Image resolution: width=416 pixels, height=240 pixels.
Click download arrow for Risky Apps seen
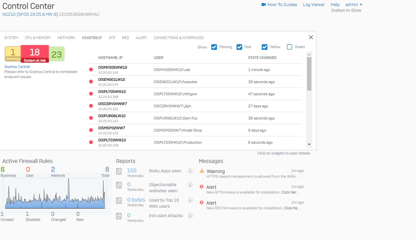pos(190,171)
